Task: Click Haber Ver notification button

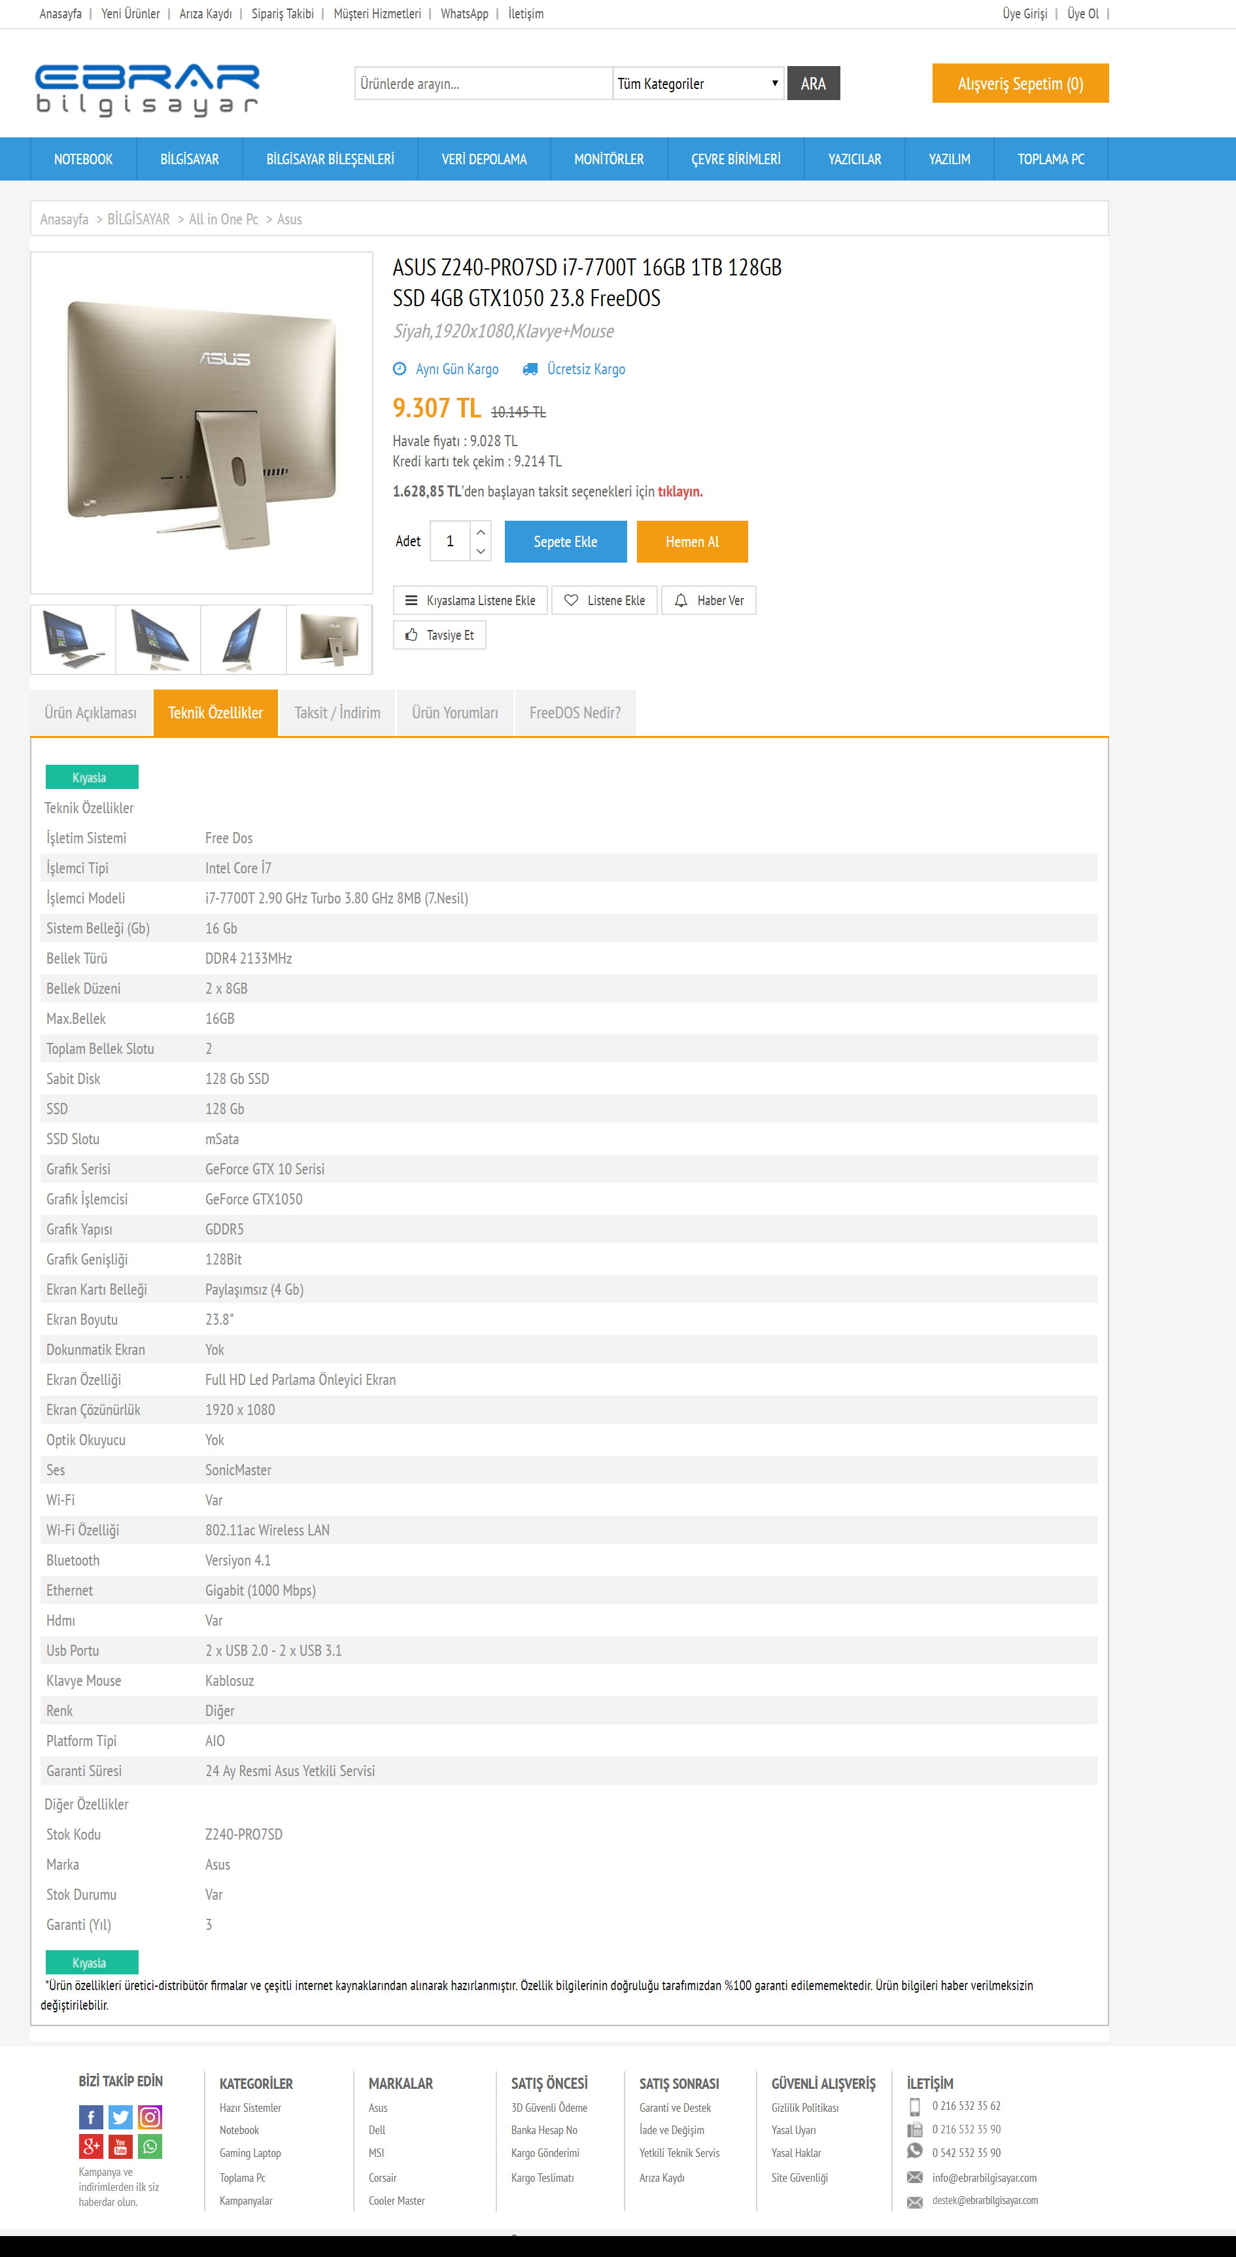Action: pyautogui.click(x=709, y=600)
